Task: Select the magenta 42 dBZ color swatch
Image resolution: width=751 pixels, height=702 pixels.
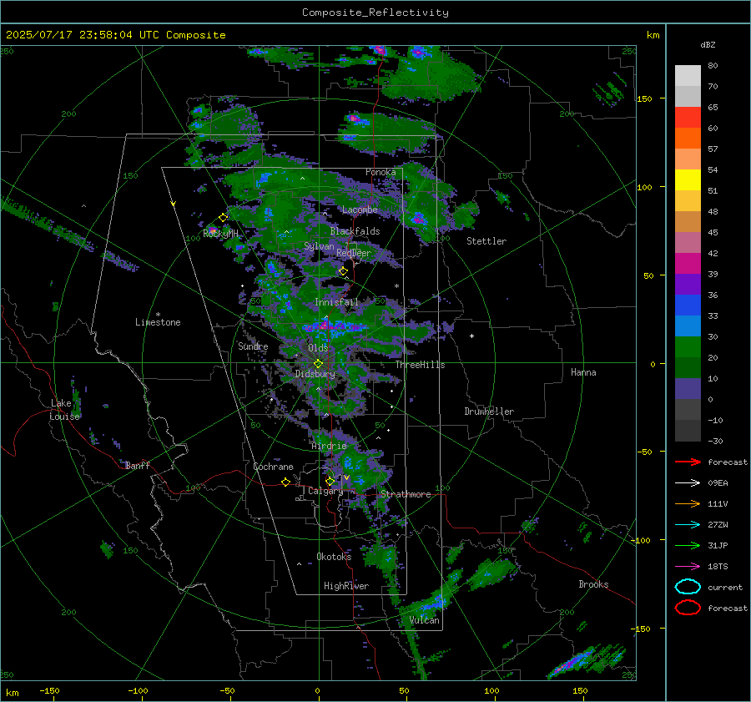Action: click(x=688, y=263)
